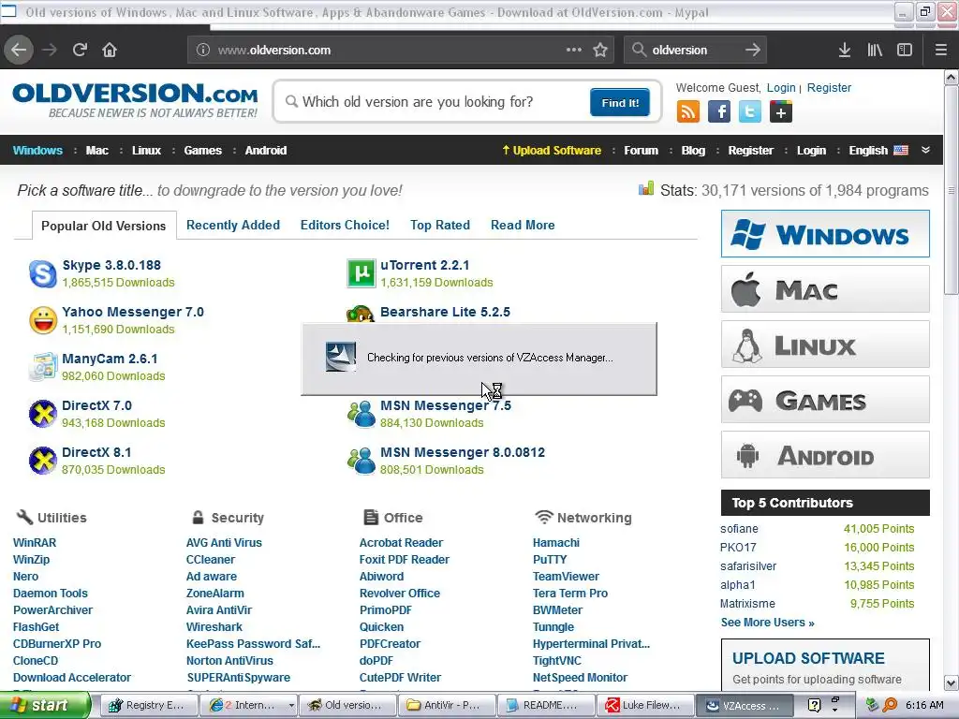The width and height of the screenshot is (959, 719).
Task: Open the browser home page icon
Action: click(x=110, y=50)
